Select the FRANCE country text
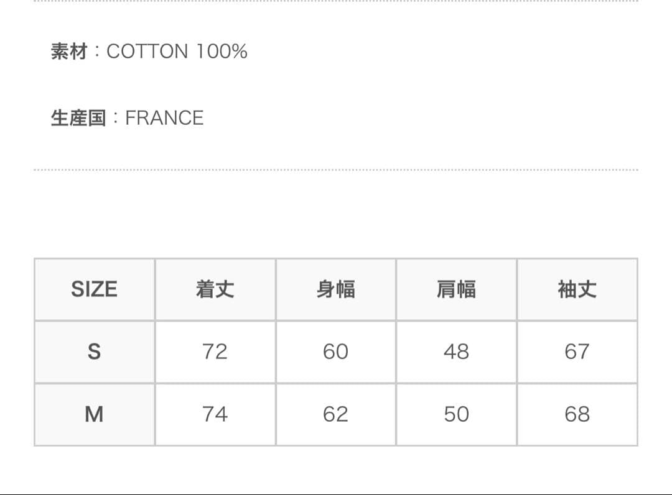 164,118
